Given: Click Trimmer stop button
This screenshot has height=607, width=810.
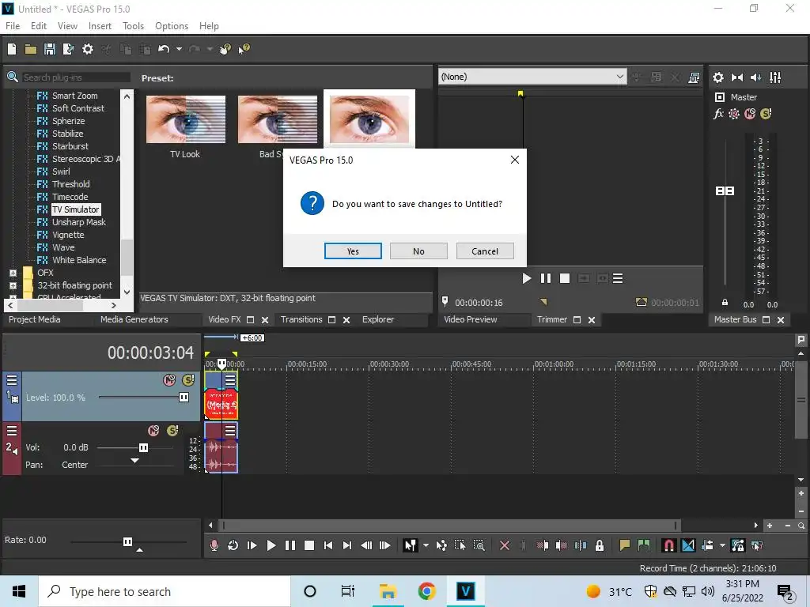Looking at the screenshot, I should (x=565, y=279).
